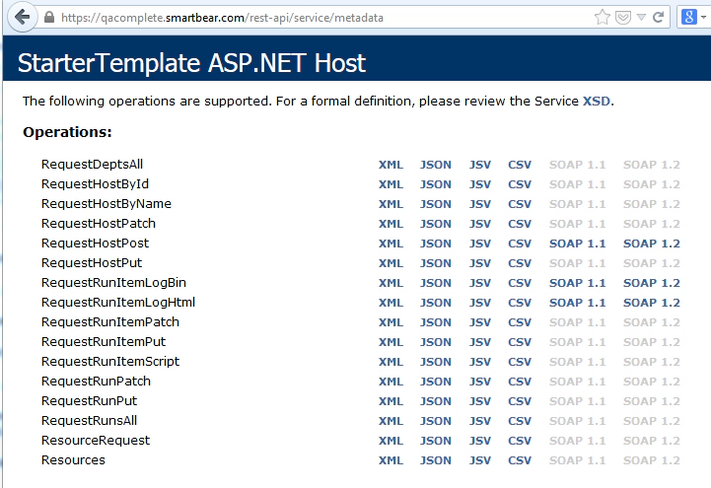Click the RequestDeptsAll operation name

(92, 164)
